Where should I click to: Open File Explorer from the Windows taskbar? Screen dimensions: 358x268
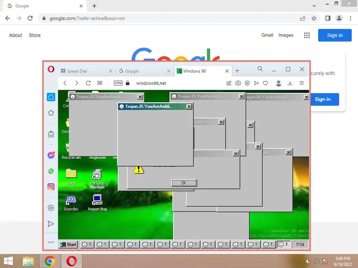(x=28, y=261)
